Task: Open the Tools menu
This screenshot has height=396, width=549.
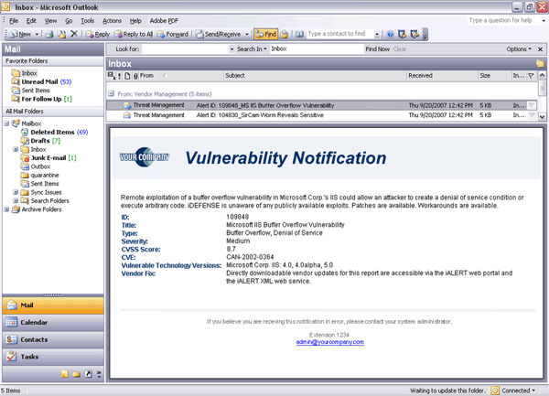Action: (88, 21)
